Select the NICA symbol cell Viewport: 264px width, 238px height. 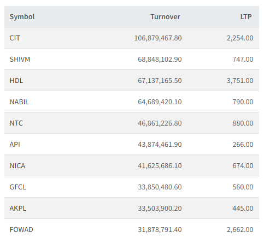point(17,166)
